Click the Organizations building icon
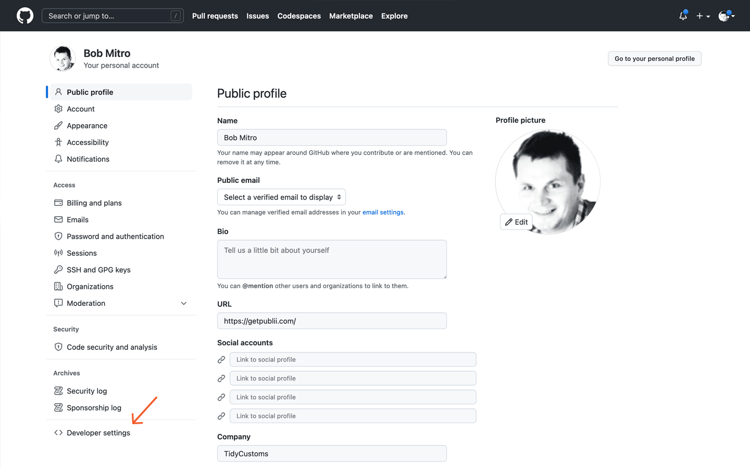Viewport: 750px width, 469px height. (58, 286)
